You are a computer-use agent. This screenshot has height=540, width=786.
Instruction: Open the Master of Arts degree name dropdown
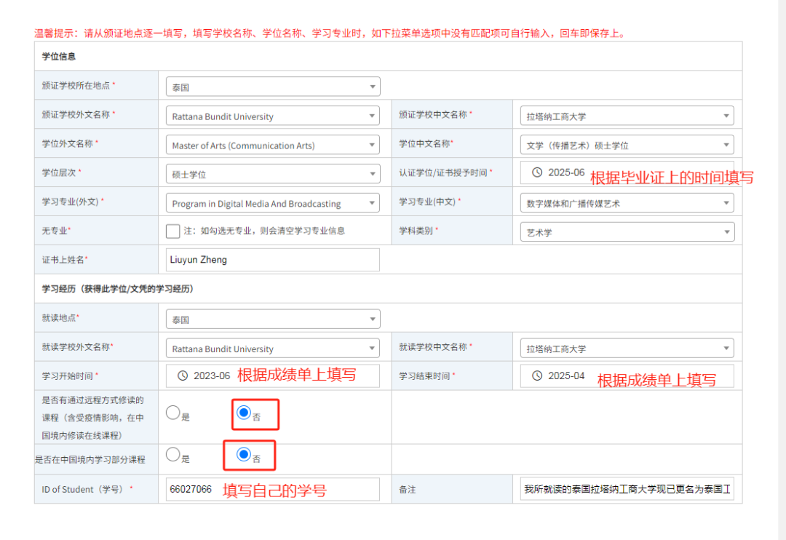[x=272, y=145]
